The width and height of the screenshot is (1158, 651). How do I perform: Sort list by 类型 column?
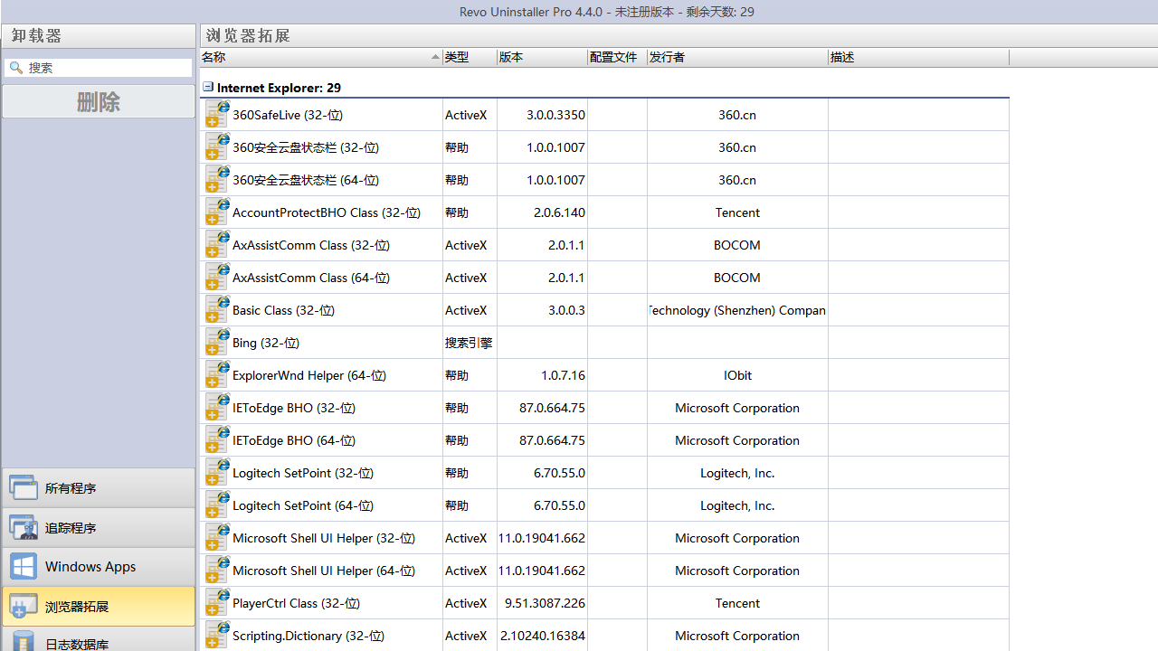pos(469,57)
